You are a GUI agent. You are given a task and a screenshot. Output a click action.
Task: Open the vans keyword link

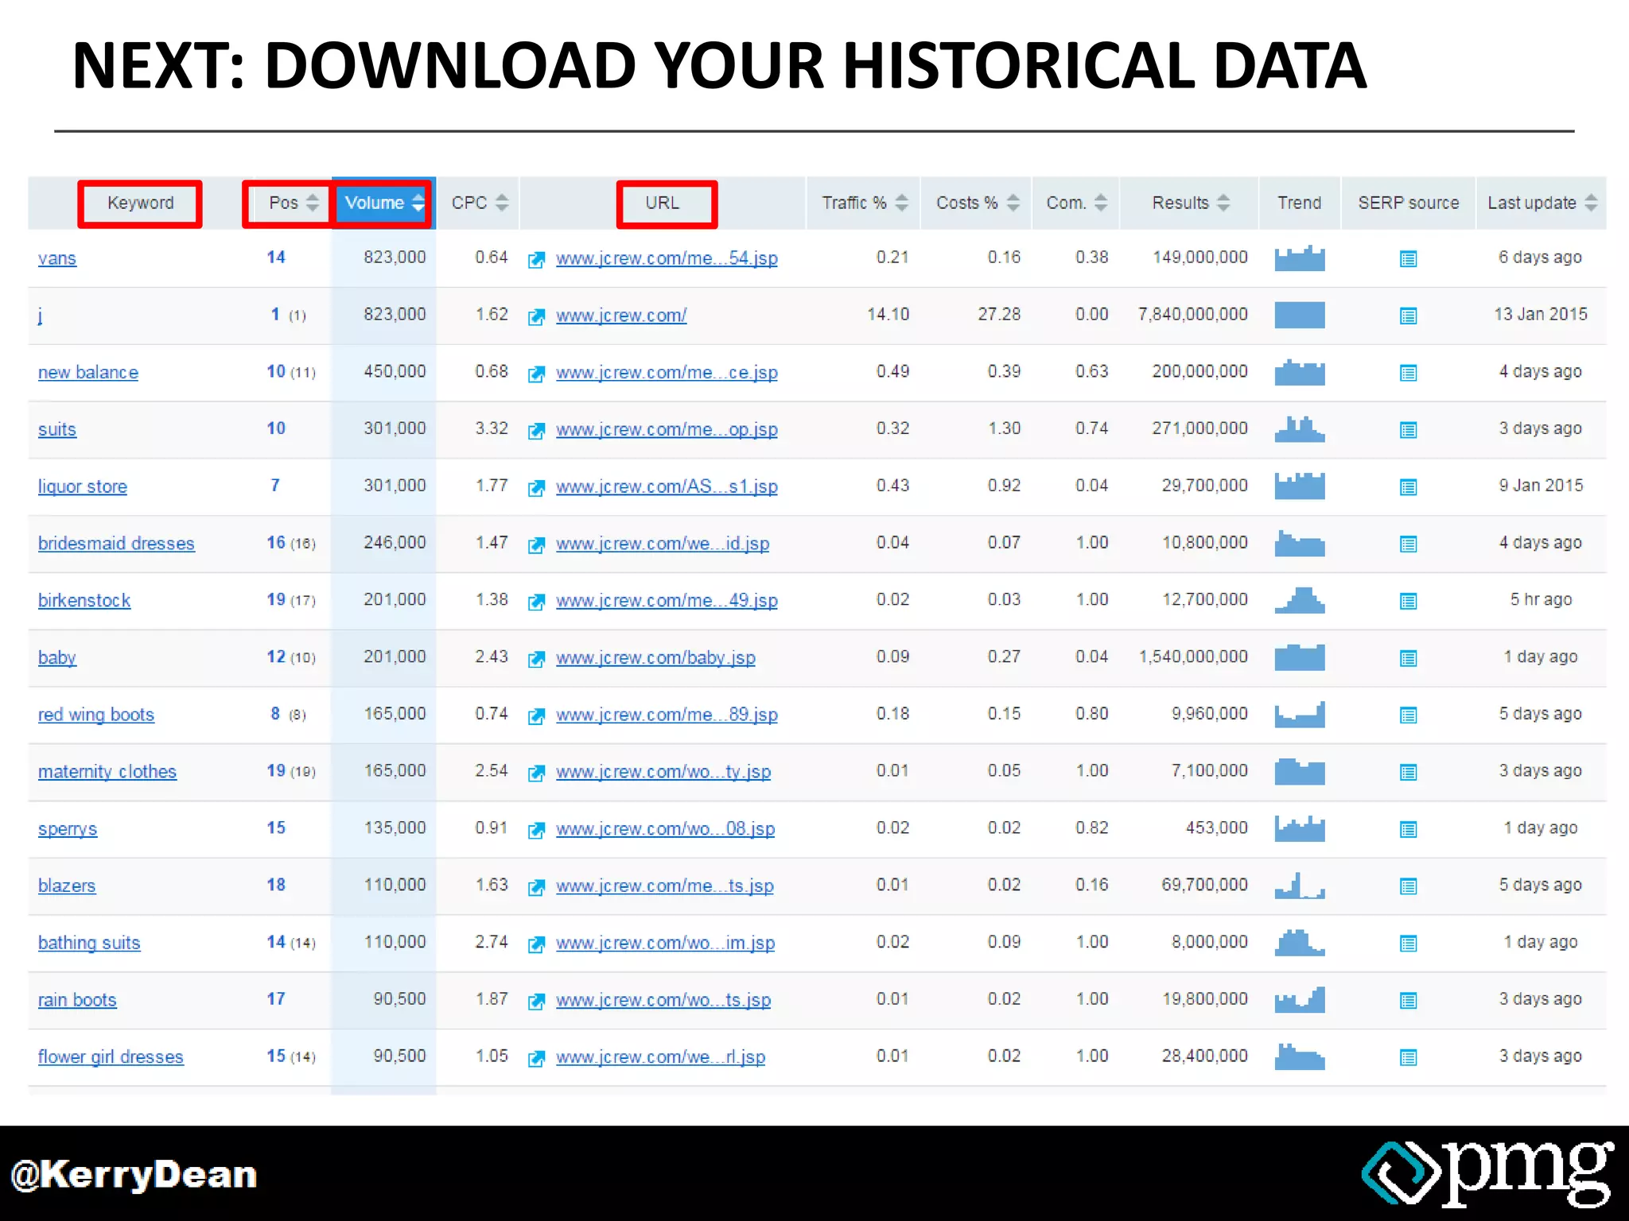point(57,258)
